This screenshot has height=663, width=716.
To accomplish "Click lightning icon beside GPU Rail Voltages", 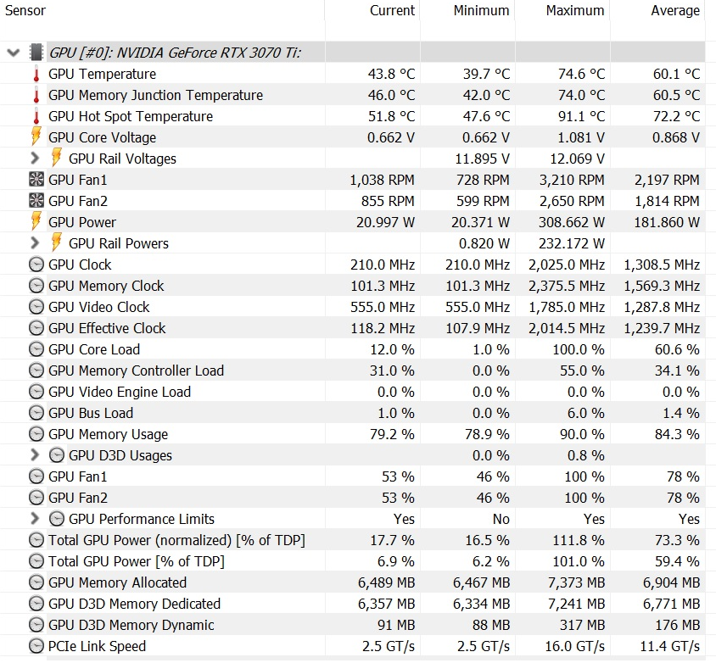I will 56,158.
